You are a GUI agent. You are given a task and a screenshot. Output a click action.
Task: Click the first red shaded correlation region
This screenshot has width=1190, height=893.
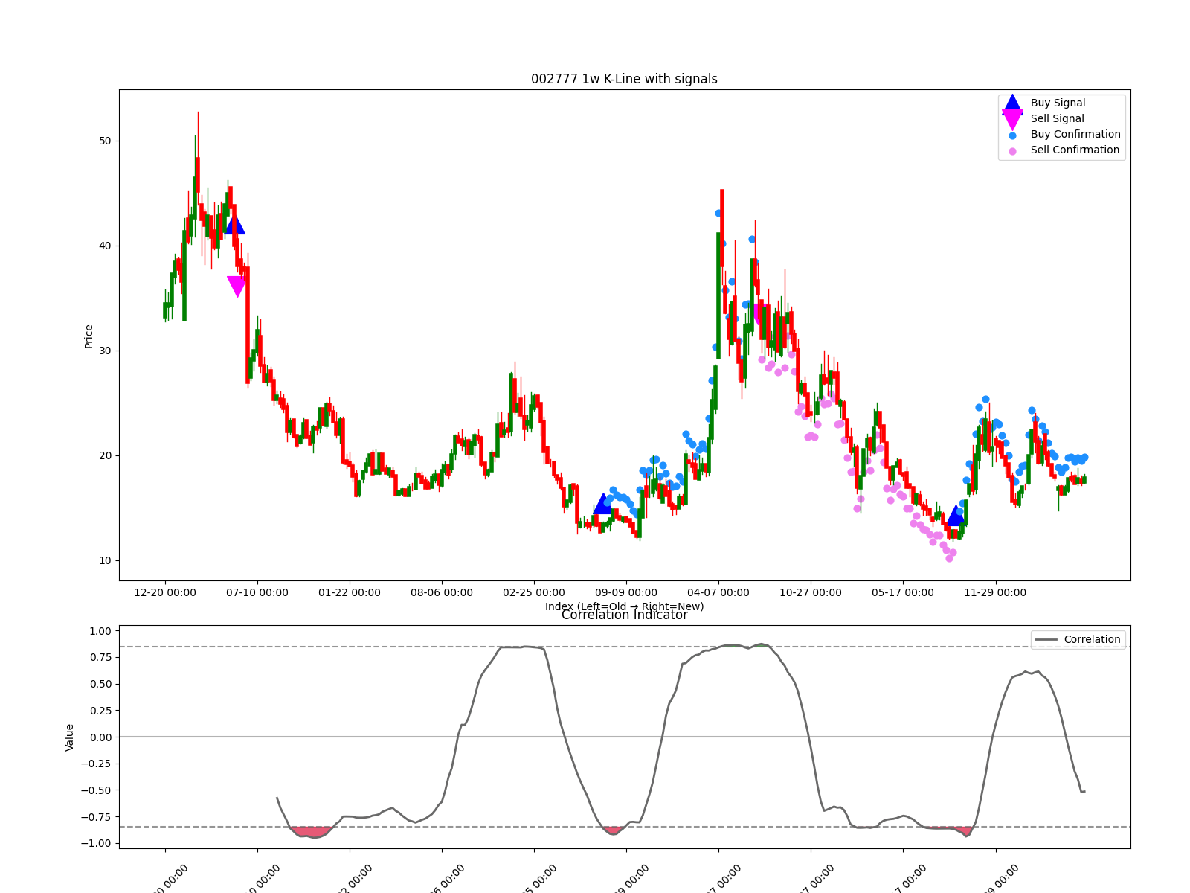[312, 831]
